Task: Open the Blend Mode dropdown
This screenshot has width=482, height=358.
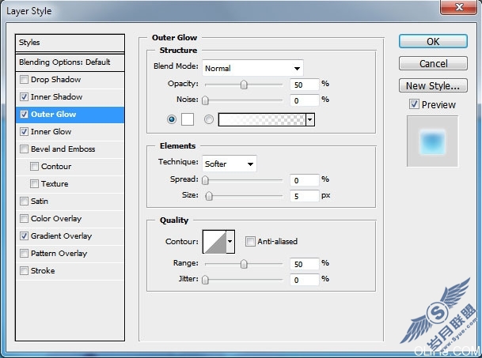Action: click(252, 68)
